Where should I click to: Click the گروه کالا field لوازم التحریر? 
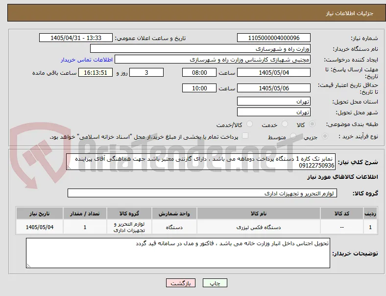pyautogui.click(x=202, y=193)
